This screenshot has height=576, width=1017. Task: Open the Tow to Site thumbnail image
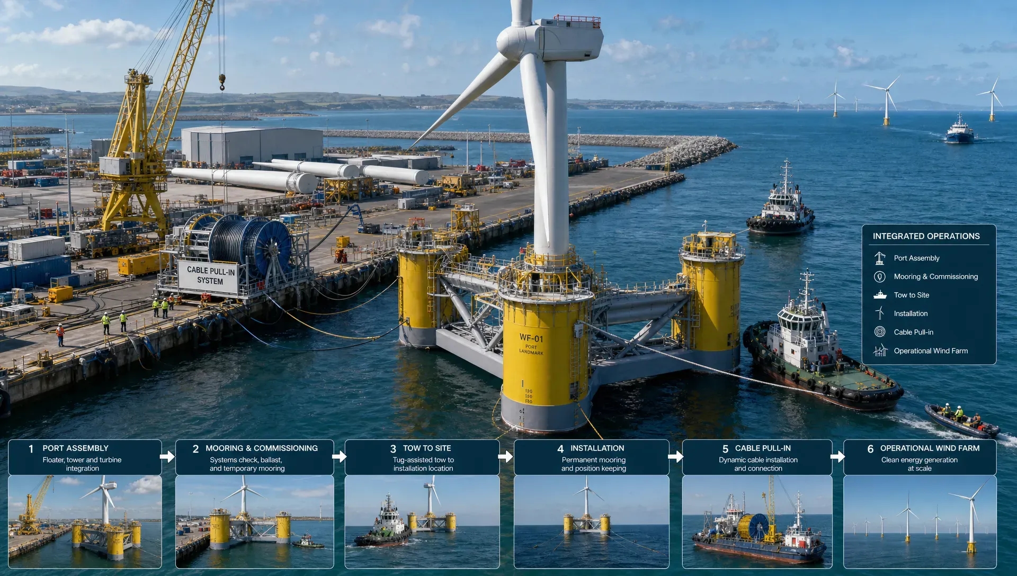coord(422,521)
